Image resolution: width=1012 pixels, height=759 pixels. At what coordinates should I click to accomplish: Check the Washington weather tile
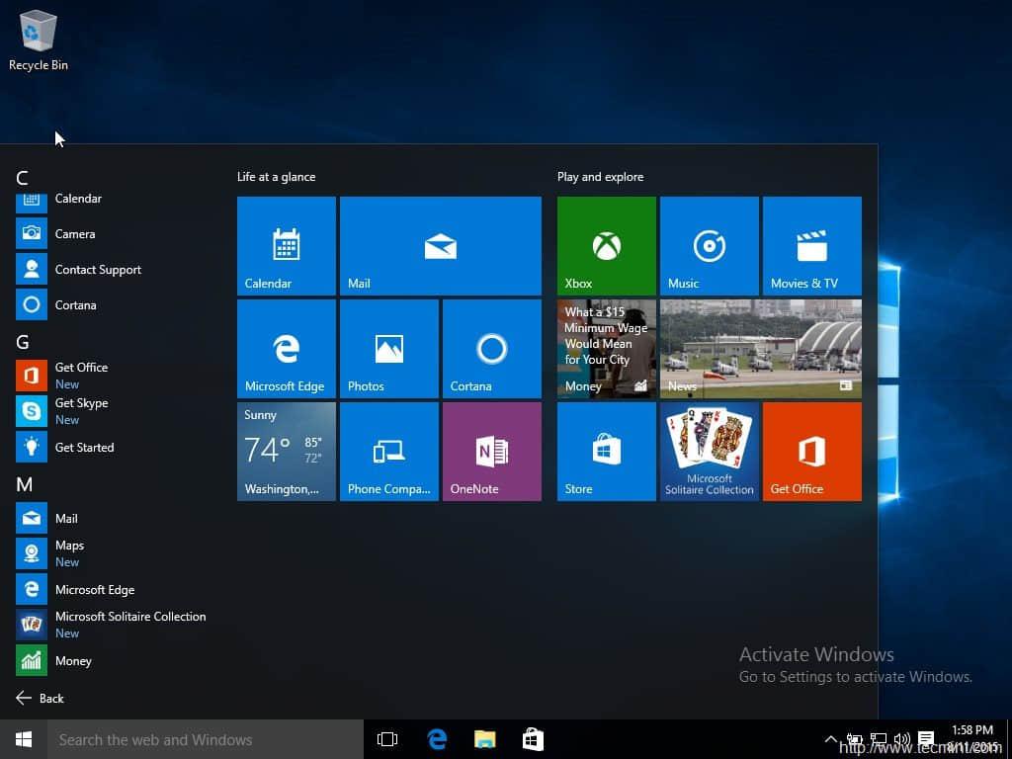click(286, 451)
